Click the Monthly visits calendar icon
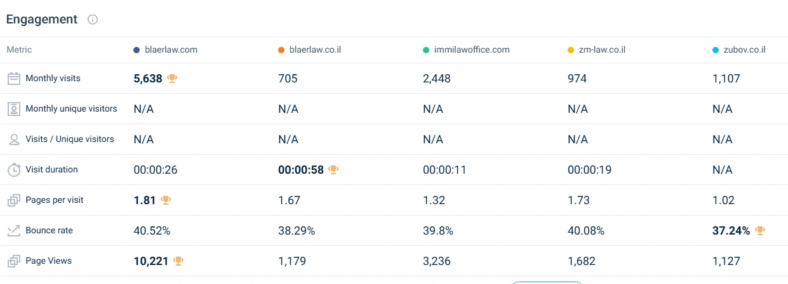 (x=14, y=79)
